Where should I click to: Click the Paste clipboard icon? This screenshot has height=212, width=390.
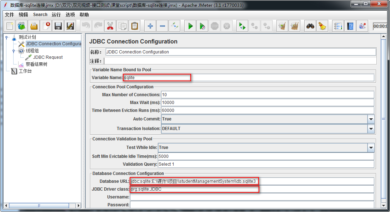coord(135,26)
